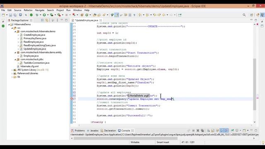Click the New Java Class green icon

tap(87, 15)
